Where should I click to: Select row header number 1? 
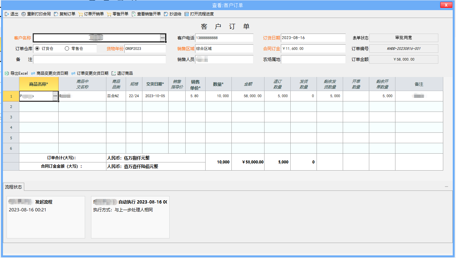coord(11,96)
